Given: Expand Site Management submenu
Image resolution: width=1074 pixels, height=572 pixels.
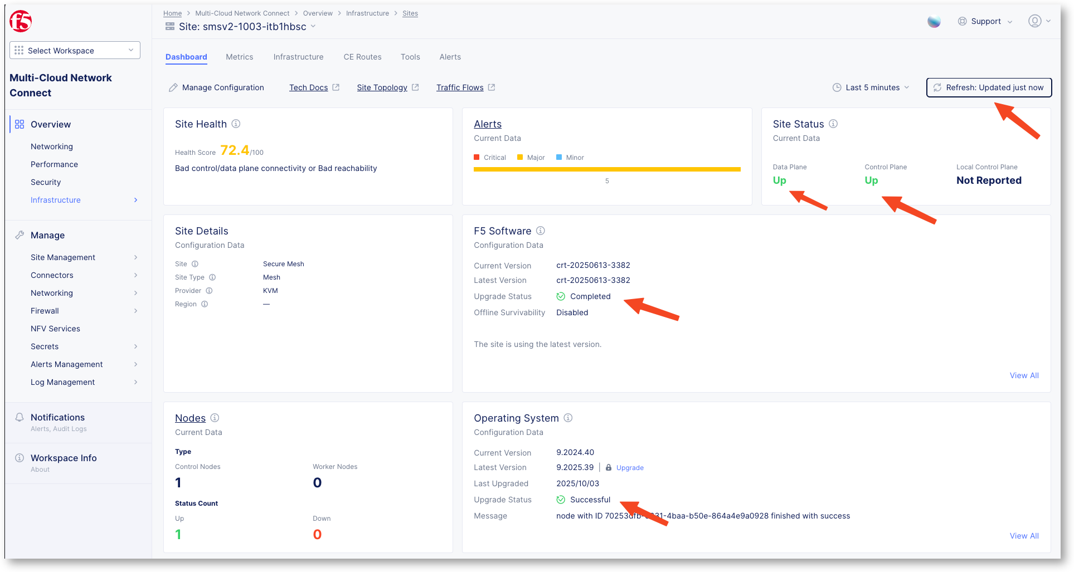Looking at the screenshot, I should pyautogui.click(x=135, y=257).
